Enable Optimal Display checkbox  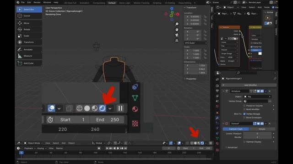pyautogui.click(x=244, y=142)
